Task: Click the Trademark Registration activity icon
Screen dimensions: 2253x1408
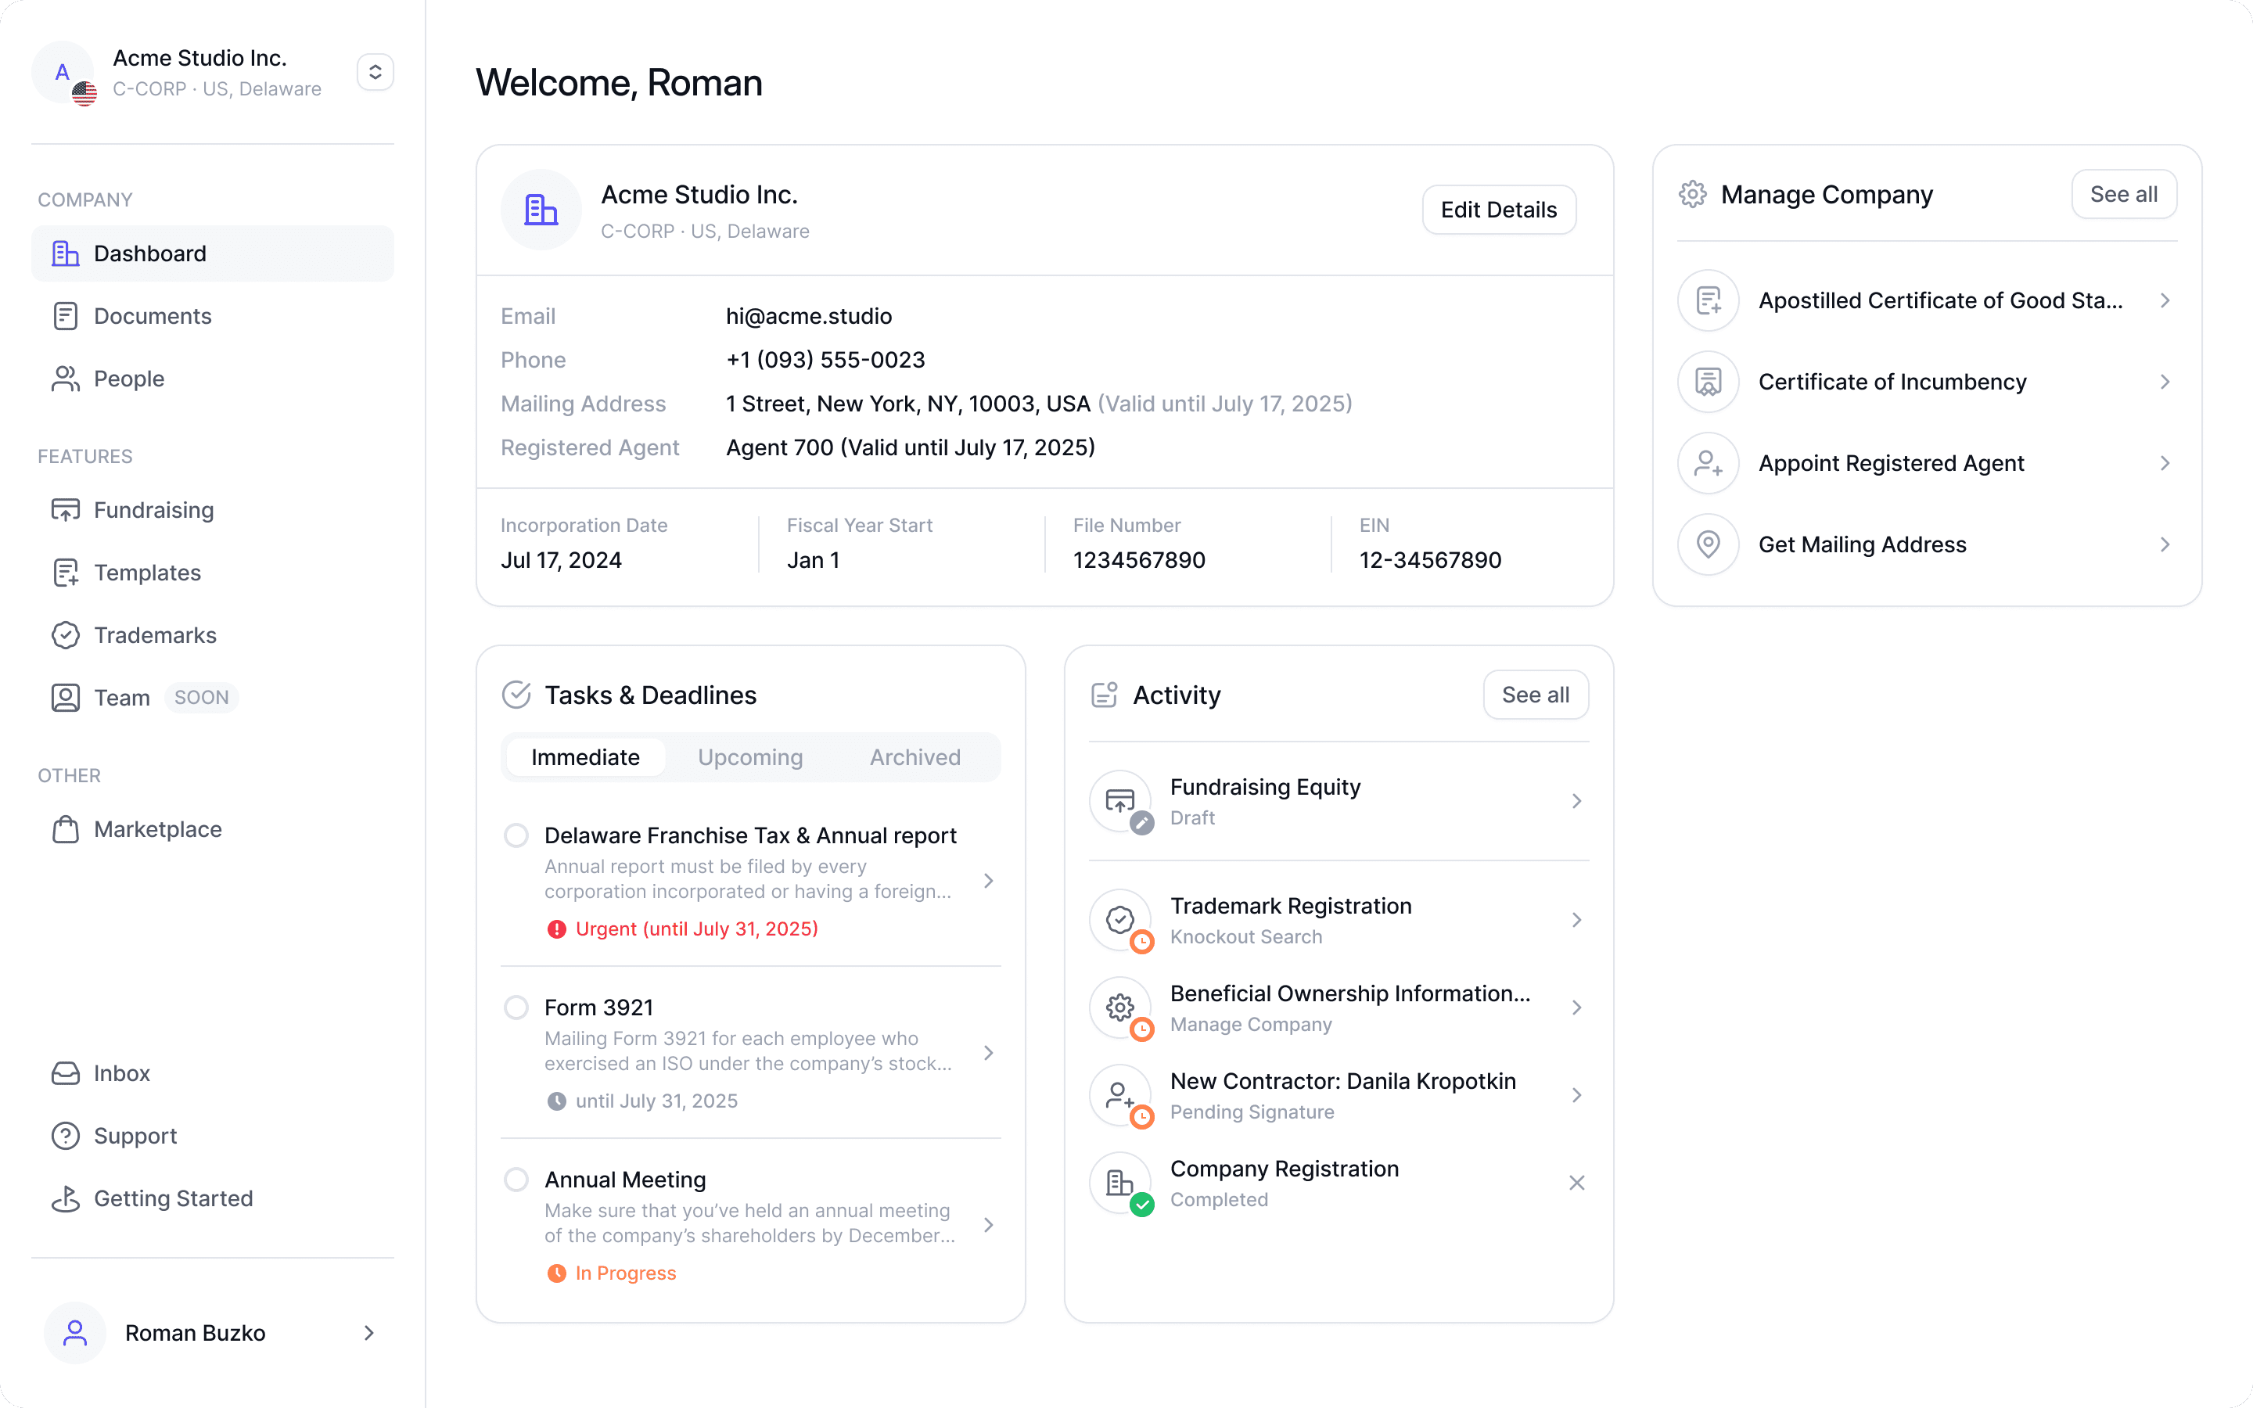Action: click(1120, 920)
